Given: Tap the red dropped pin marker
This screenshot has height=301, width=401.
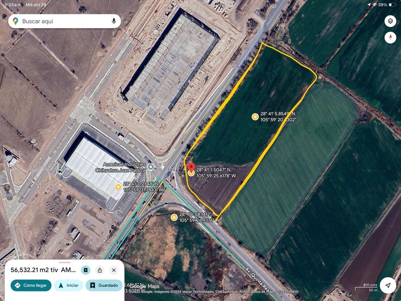Looking at the screenshot, I should point(191,168).
